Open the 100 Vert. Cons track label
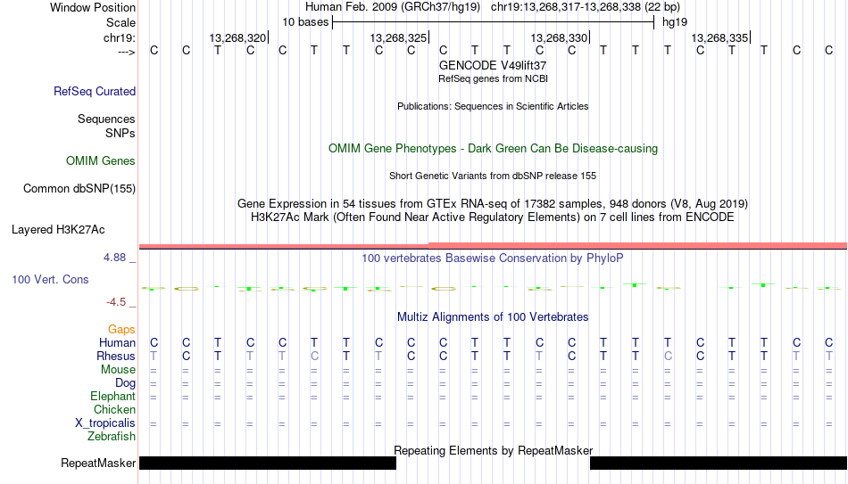The height and width of the screenshot is (484, 848). pos(50,279)
